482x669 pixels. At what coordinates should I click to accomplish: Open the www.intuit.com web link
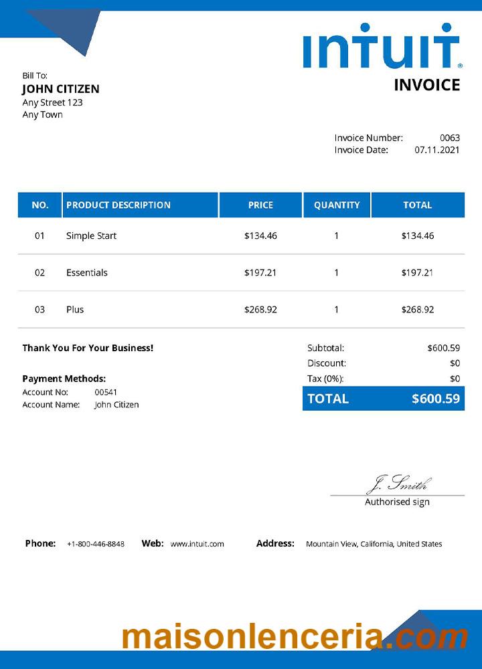point(197,544)
